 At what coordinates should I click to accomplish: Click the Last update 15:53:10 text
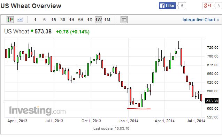point(111,129)
